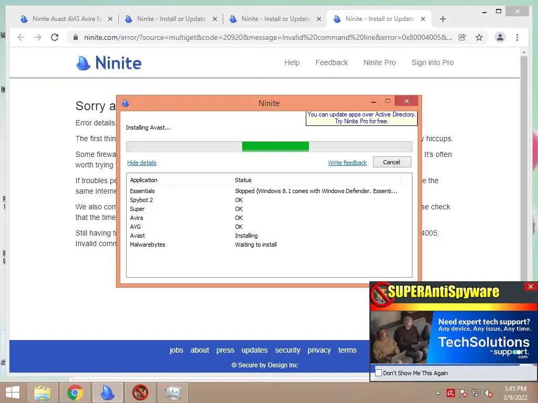The height and width of the screenshot is (403, 538).
Task: Open Ninite Pro link
Action: coord(379,63)
